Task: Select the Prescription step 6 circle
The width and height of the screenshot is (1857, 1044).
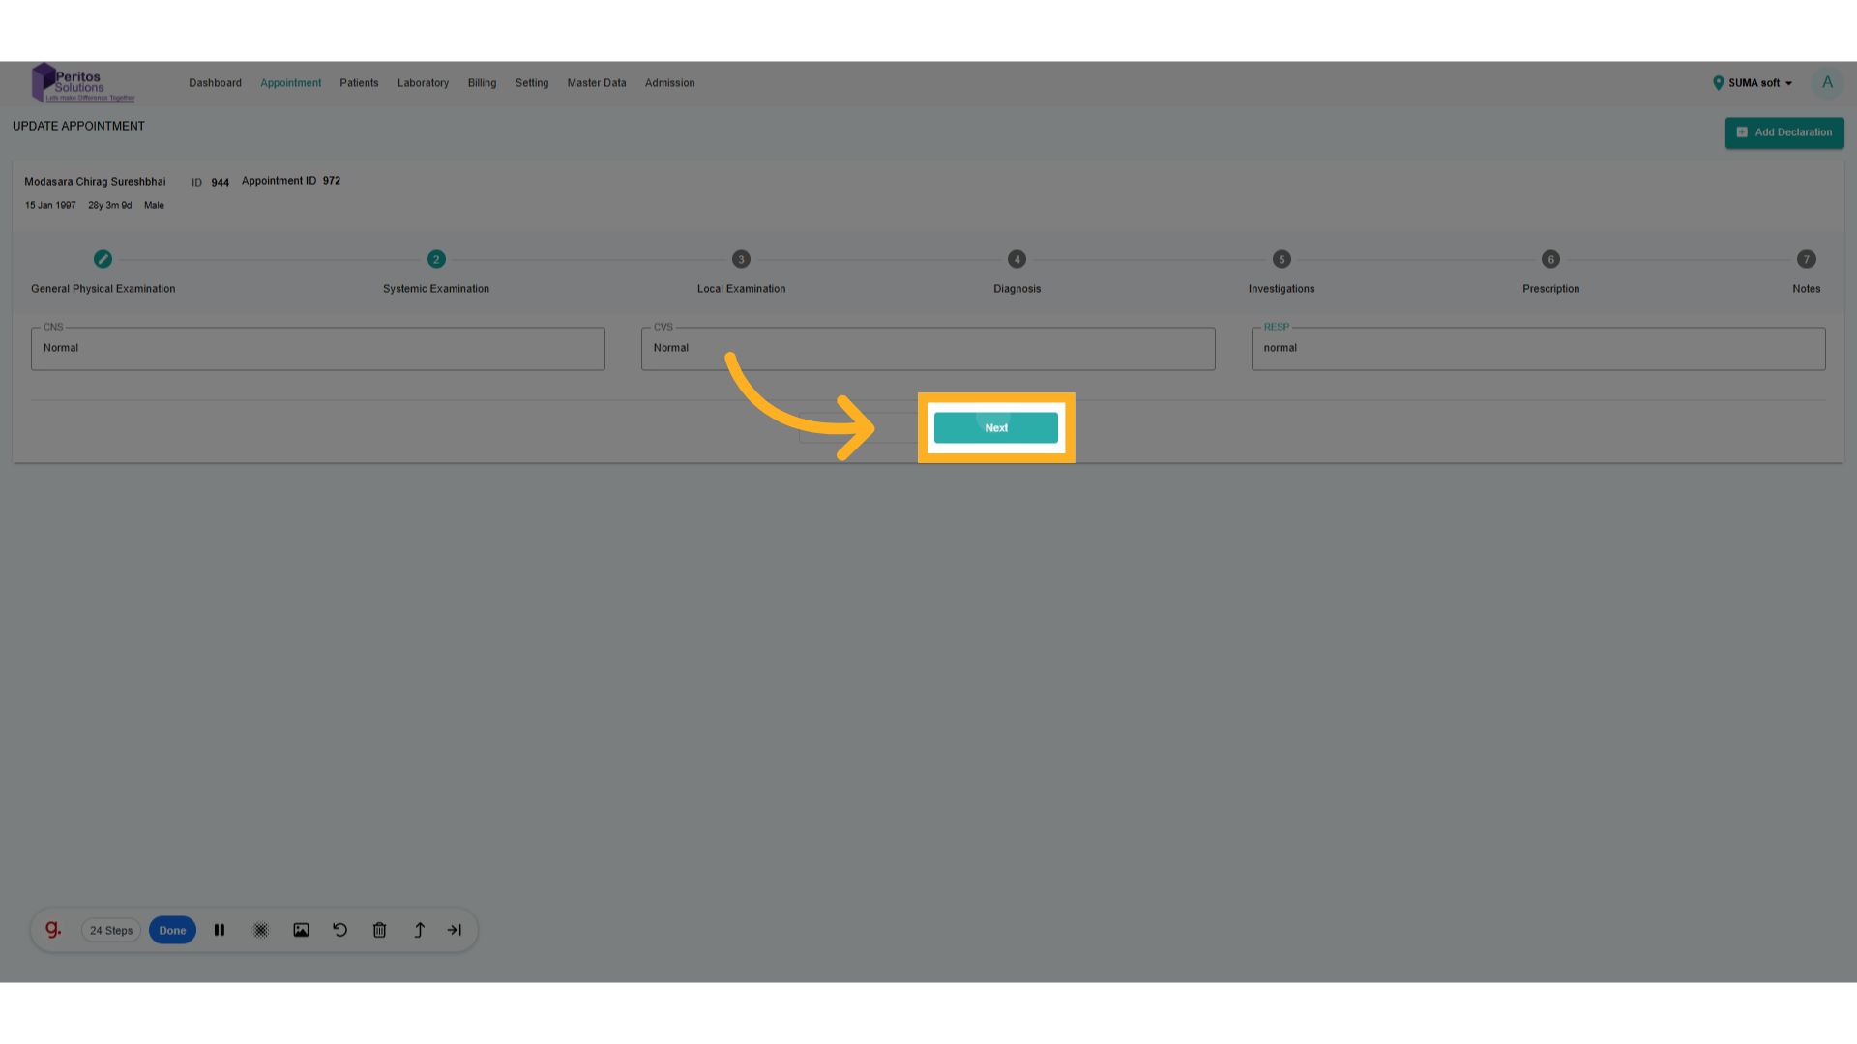Action: coord(1550,259)
